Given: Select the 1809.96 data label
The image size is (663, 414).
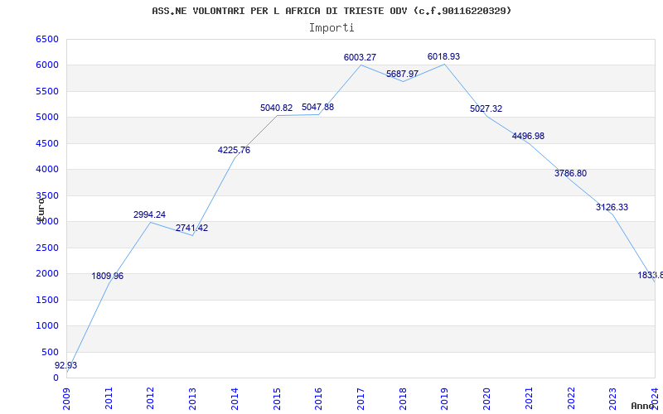Looking at the screenshot, I should 108,276.
